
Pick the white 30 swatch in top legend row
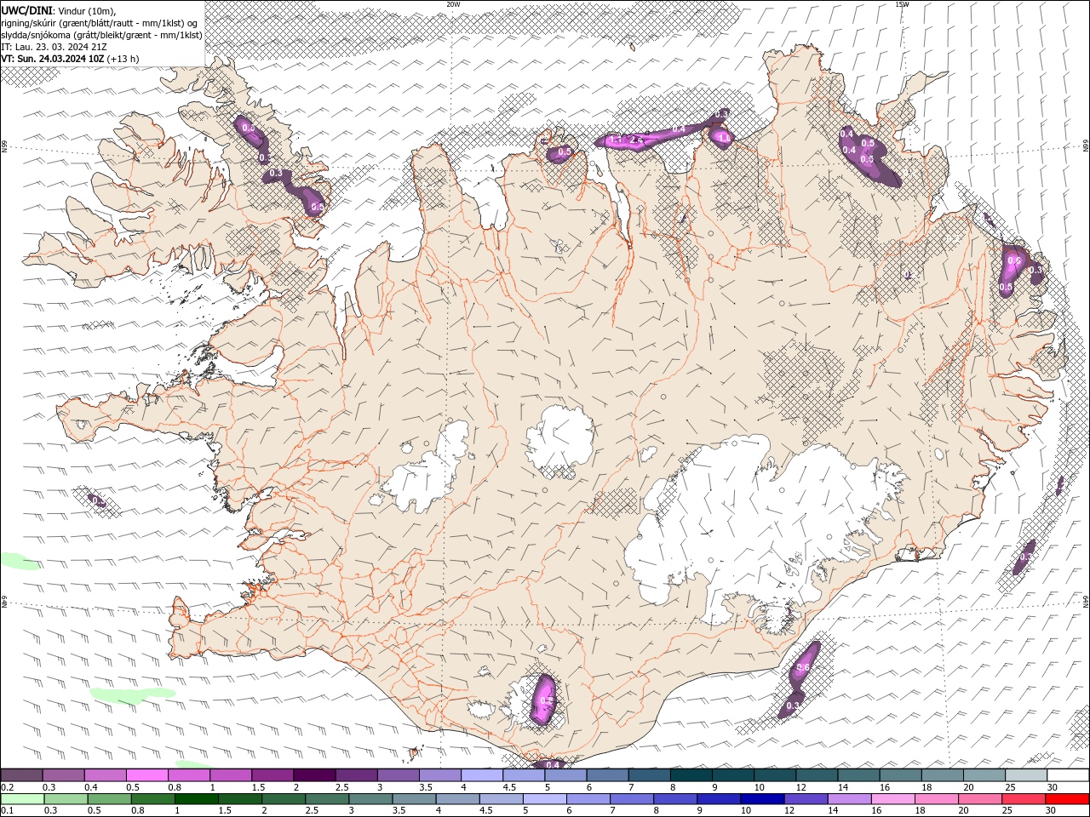pyautogui.click(x=1067, y=775)
